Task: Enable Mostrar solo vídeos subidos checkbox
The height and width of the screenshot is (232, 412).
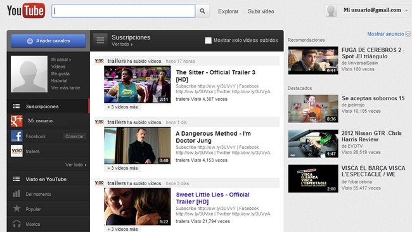Action: (x=208, y=40)
